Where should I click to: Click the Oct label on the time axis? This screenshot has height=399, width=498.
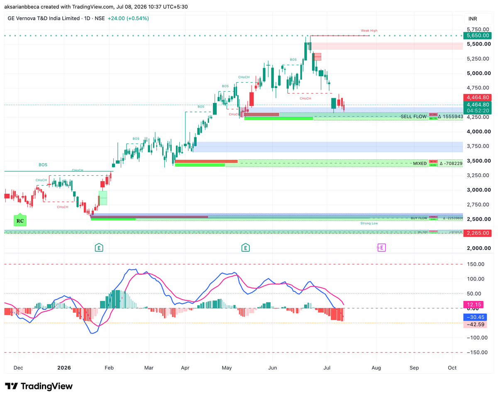coord(452,368)
